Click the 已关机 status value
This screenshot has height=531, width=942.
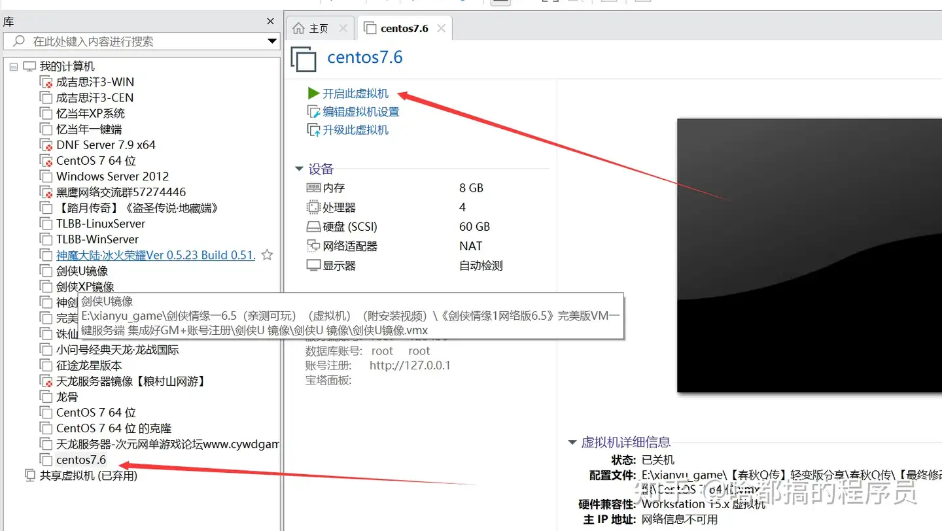coord(658,460)
